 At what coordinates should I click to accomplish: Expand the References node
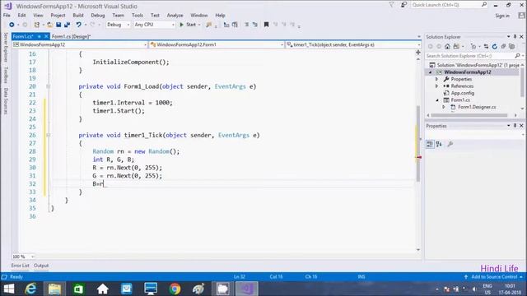coord(436,86)
